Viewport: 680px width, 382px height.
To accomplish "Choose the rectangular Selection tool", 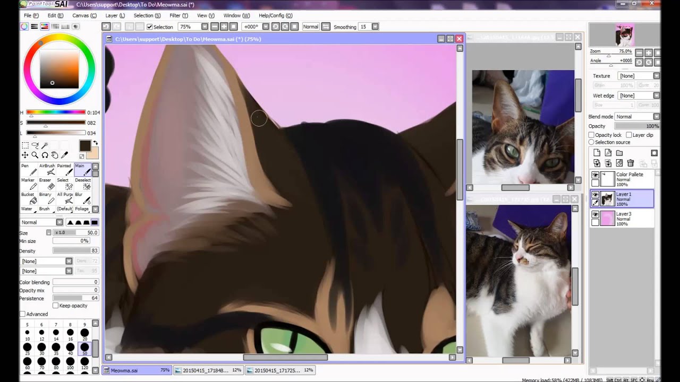I will point(25,145).
